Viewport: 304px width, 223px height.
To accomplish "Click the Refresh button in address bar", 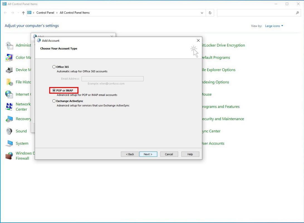I will 210,13.
